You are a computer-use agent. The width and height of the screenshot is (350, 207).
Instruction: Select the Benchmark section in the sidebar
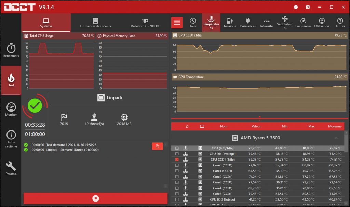(x=11, y=50)
